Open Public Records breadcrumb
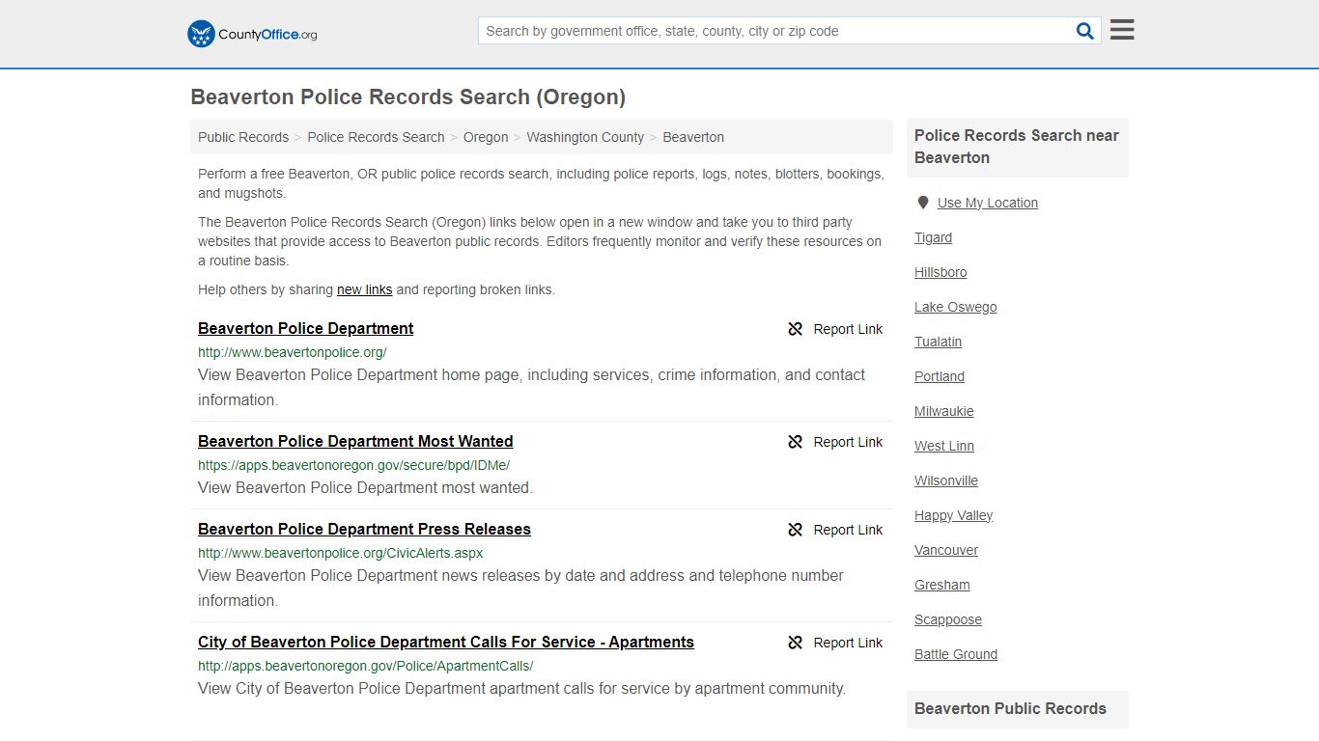This screenshot has width=1319, height=741. click(243, 137)
